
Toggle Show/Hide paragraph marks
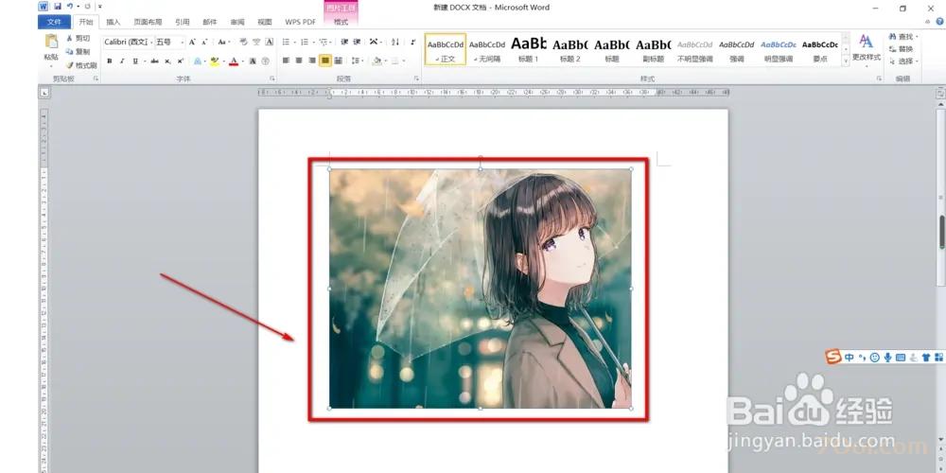point(412,42)
